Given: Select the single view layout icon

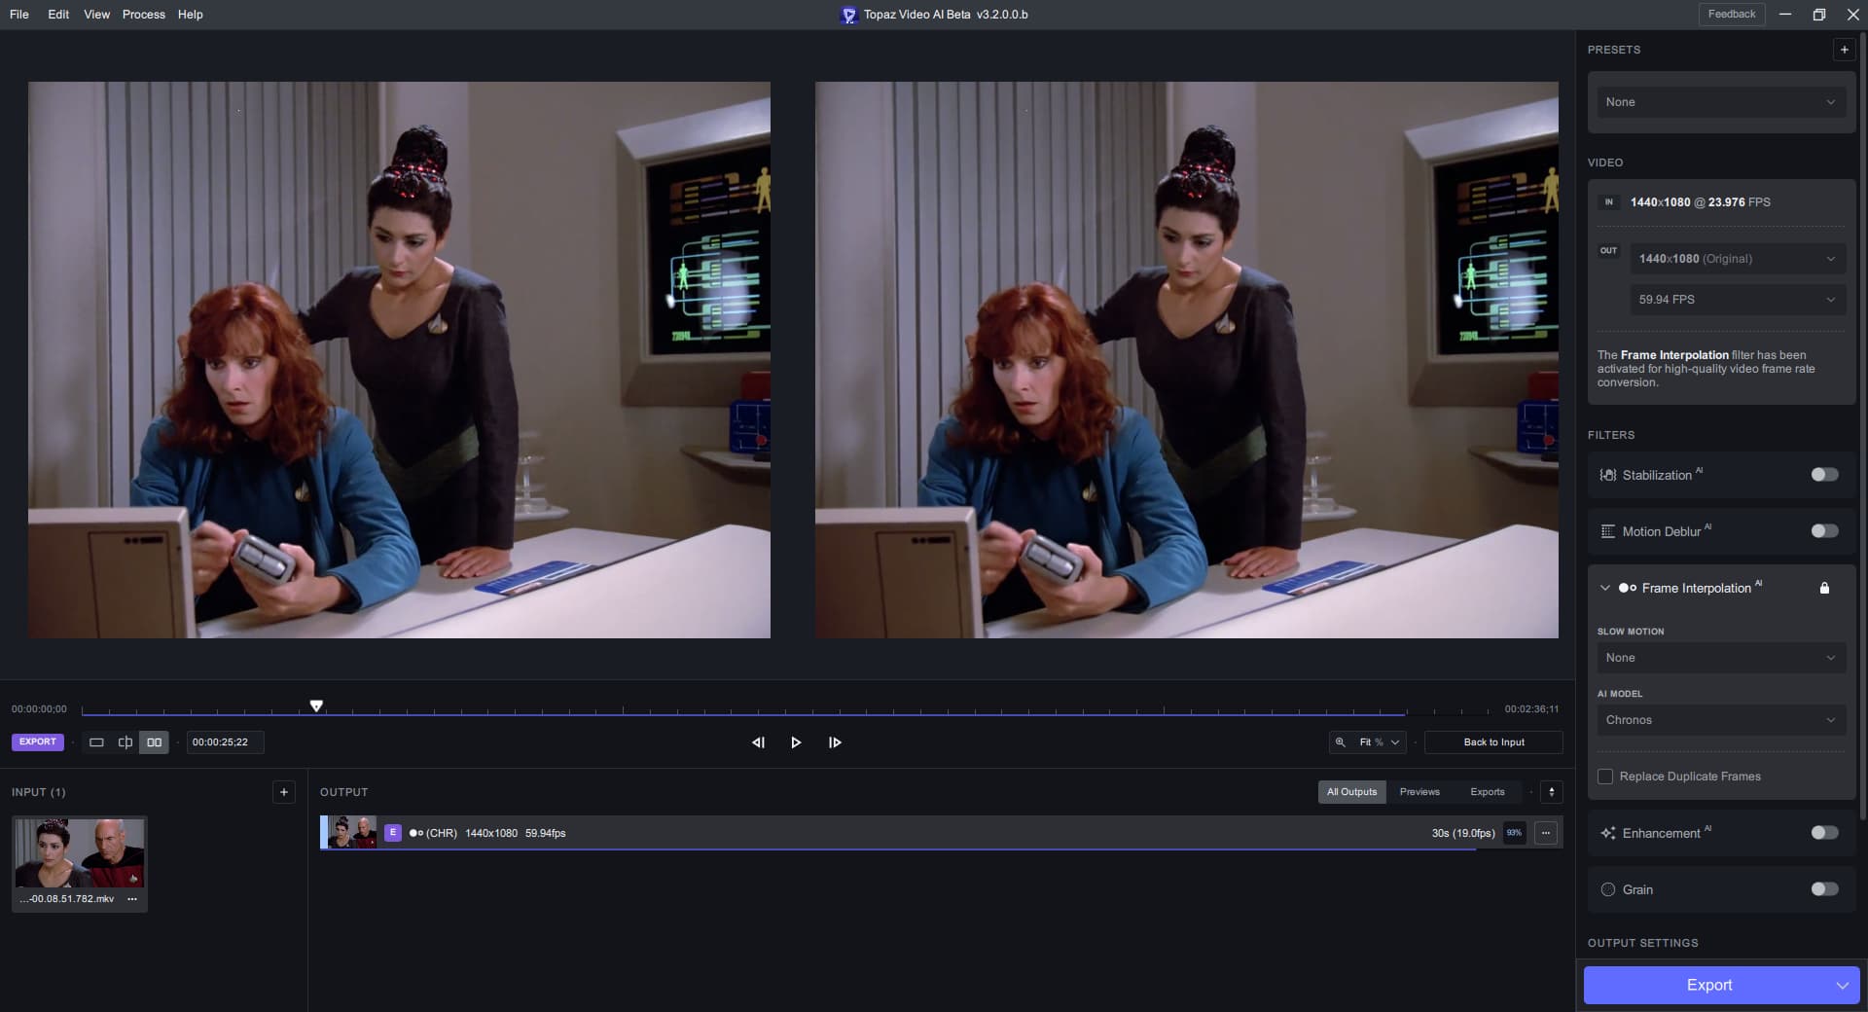Looking at the screenshot, I should [96, 742].
